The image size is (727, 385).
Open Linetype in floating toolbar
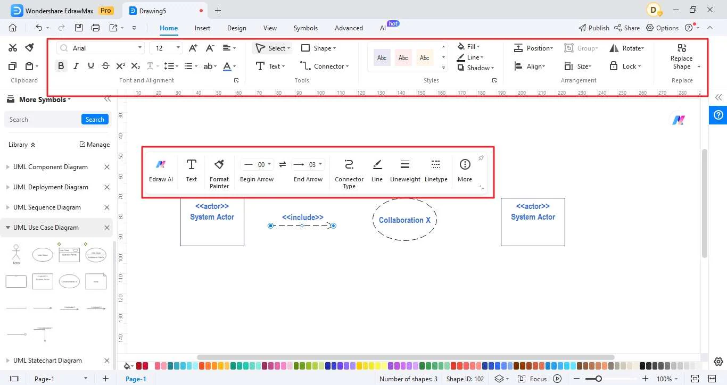coord(436,170)
